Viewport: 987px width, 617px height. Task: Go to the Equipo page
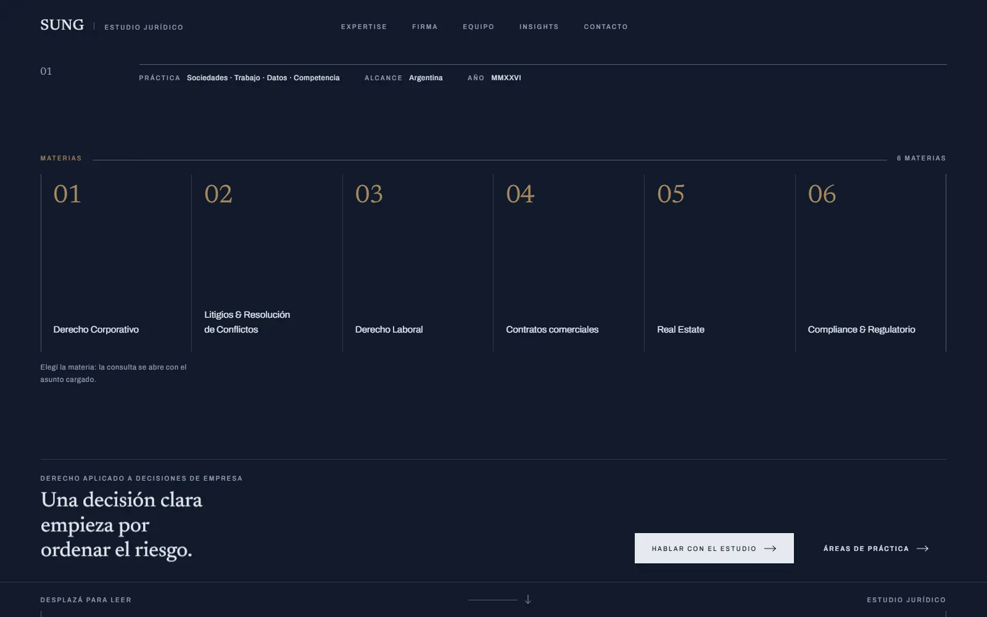(479, 27)
